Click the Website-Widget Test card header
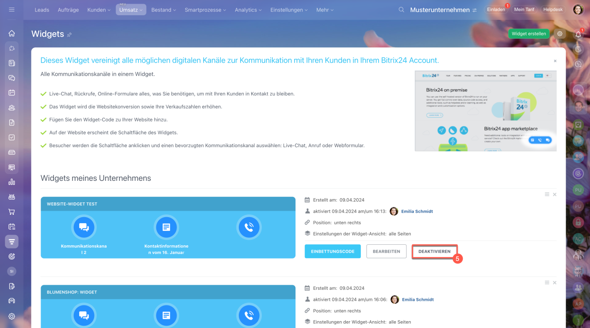The image size is (590, 328). 168,204
